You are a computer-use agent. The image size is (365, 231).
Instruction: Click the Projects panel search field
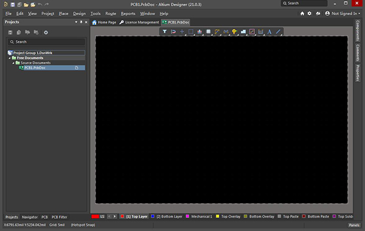(x=46, y=42)
